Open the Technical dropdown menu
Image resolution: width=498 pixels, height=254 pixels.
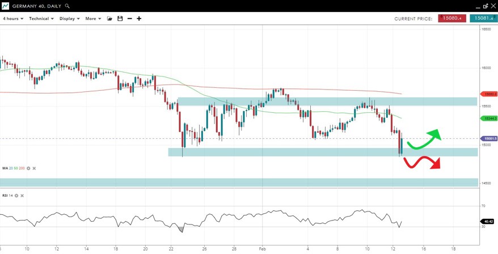coord(41,19)
